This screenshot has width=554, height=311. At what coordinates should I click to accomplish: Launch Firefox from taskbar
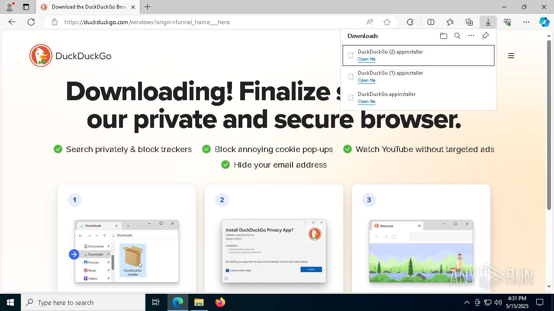pyautogui.click(x=220, y=302)
